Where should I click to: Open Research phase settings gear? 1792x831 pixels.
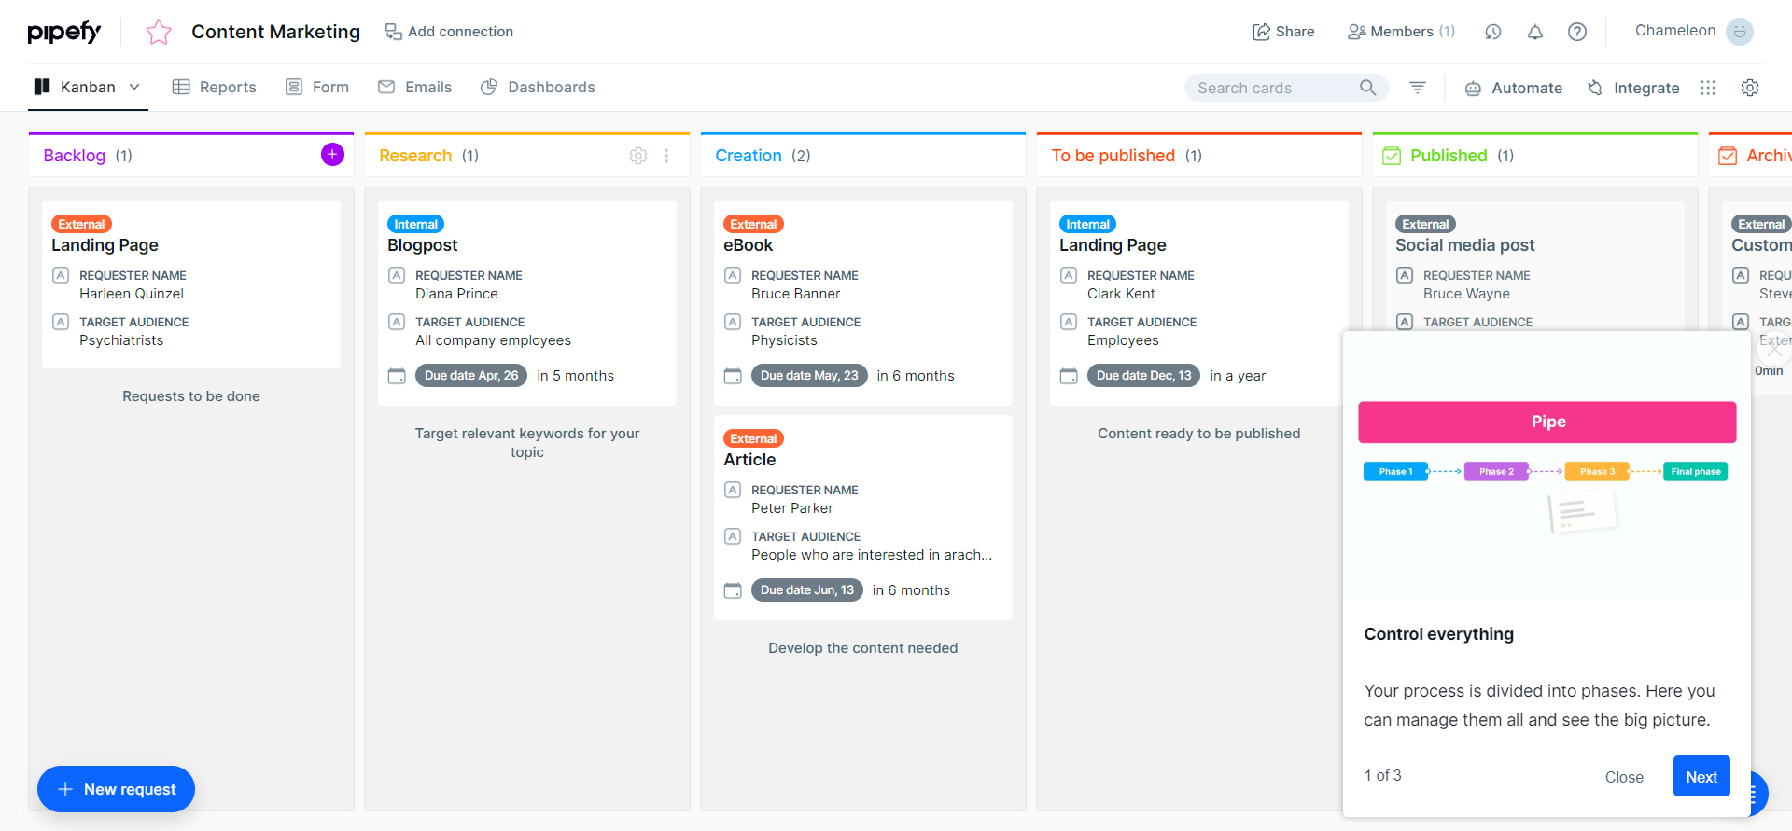[638, 156]
